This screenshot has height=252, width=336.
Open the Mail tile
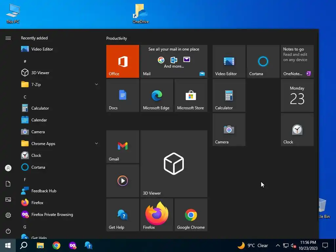click(x=174, y=61)
